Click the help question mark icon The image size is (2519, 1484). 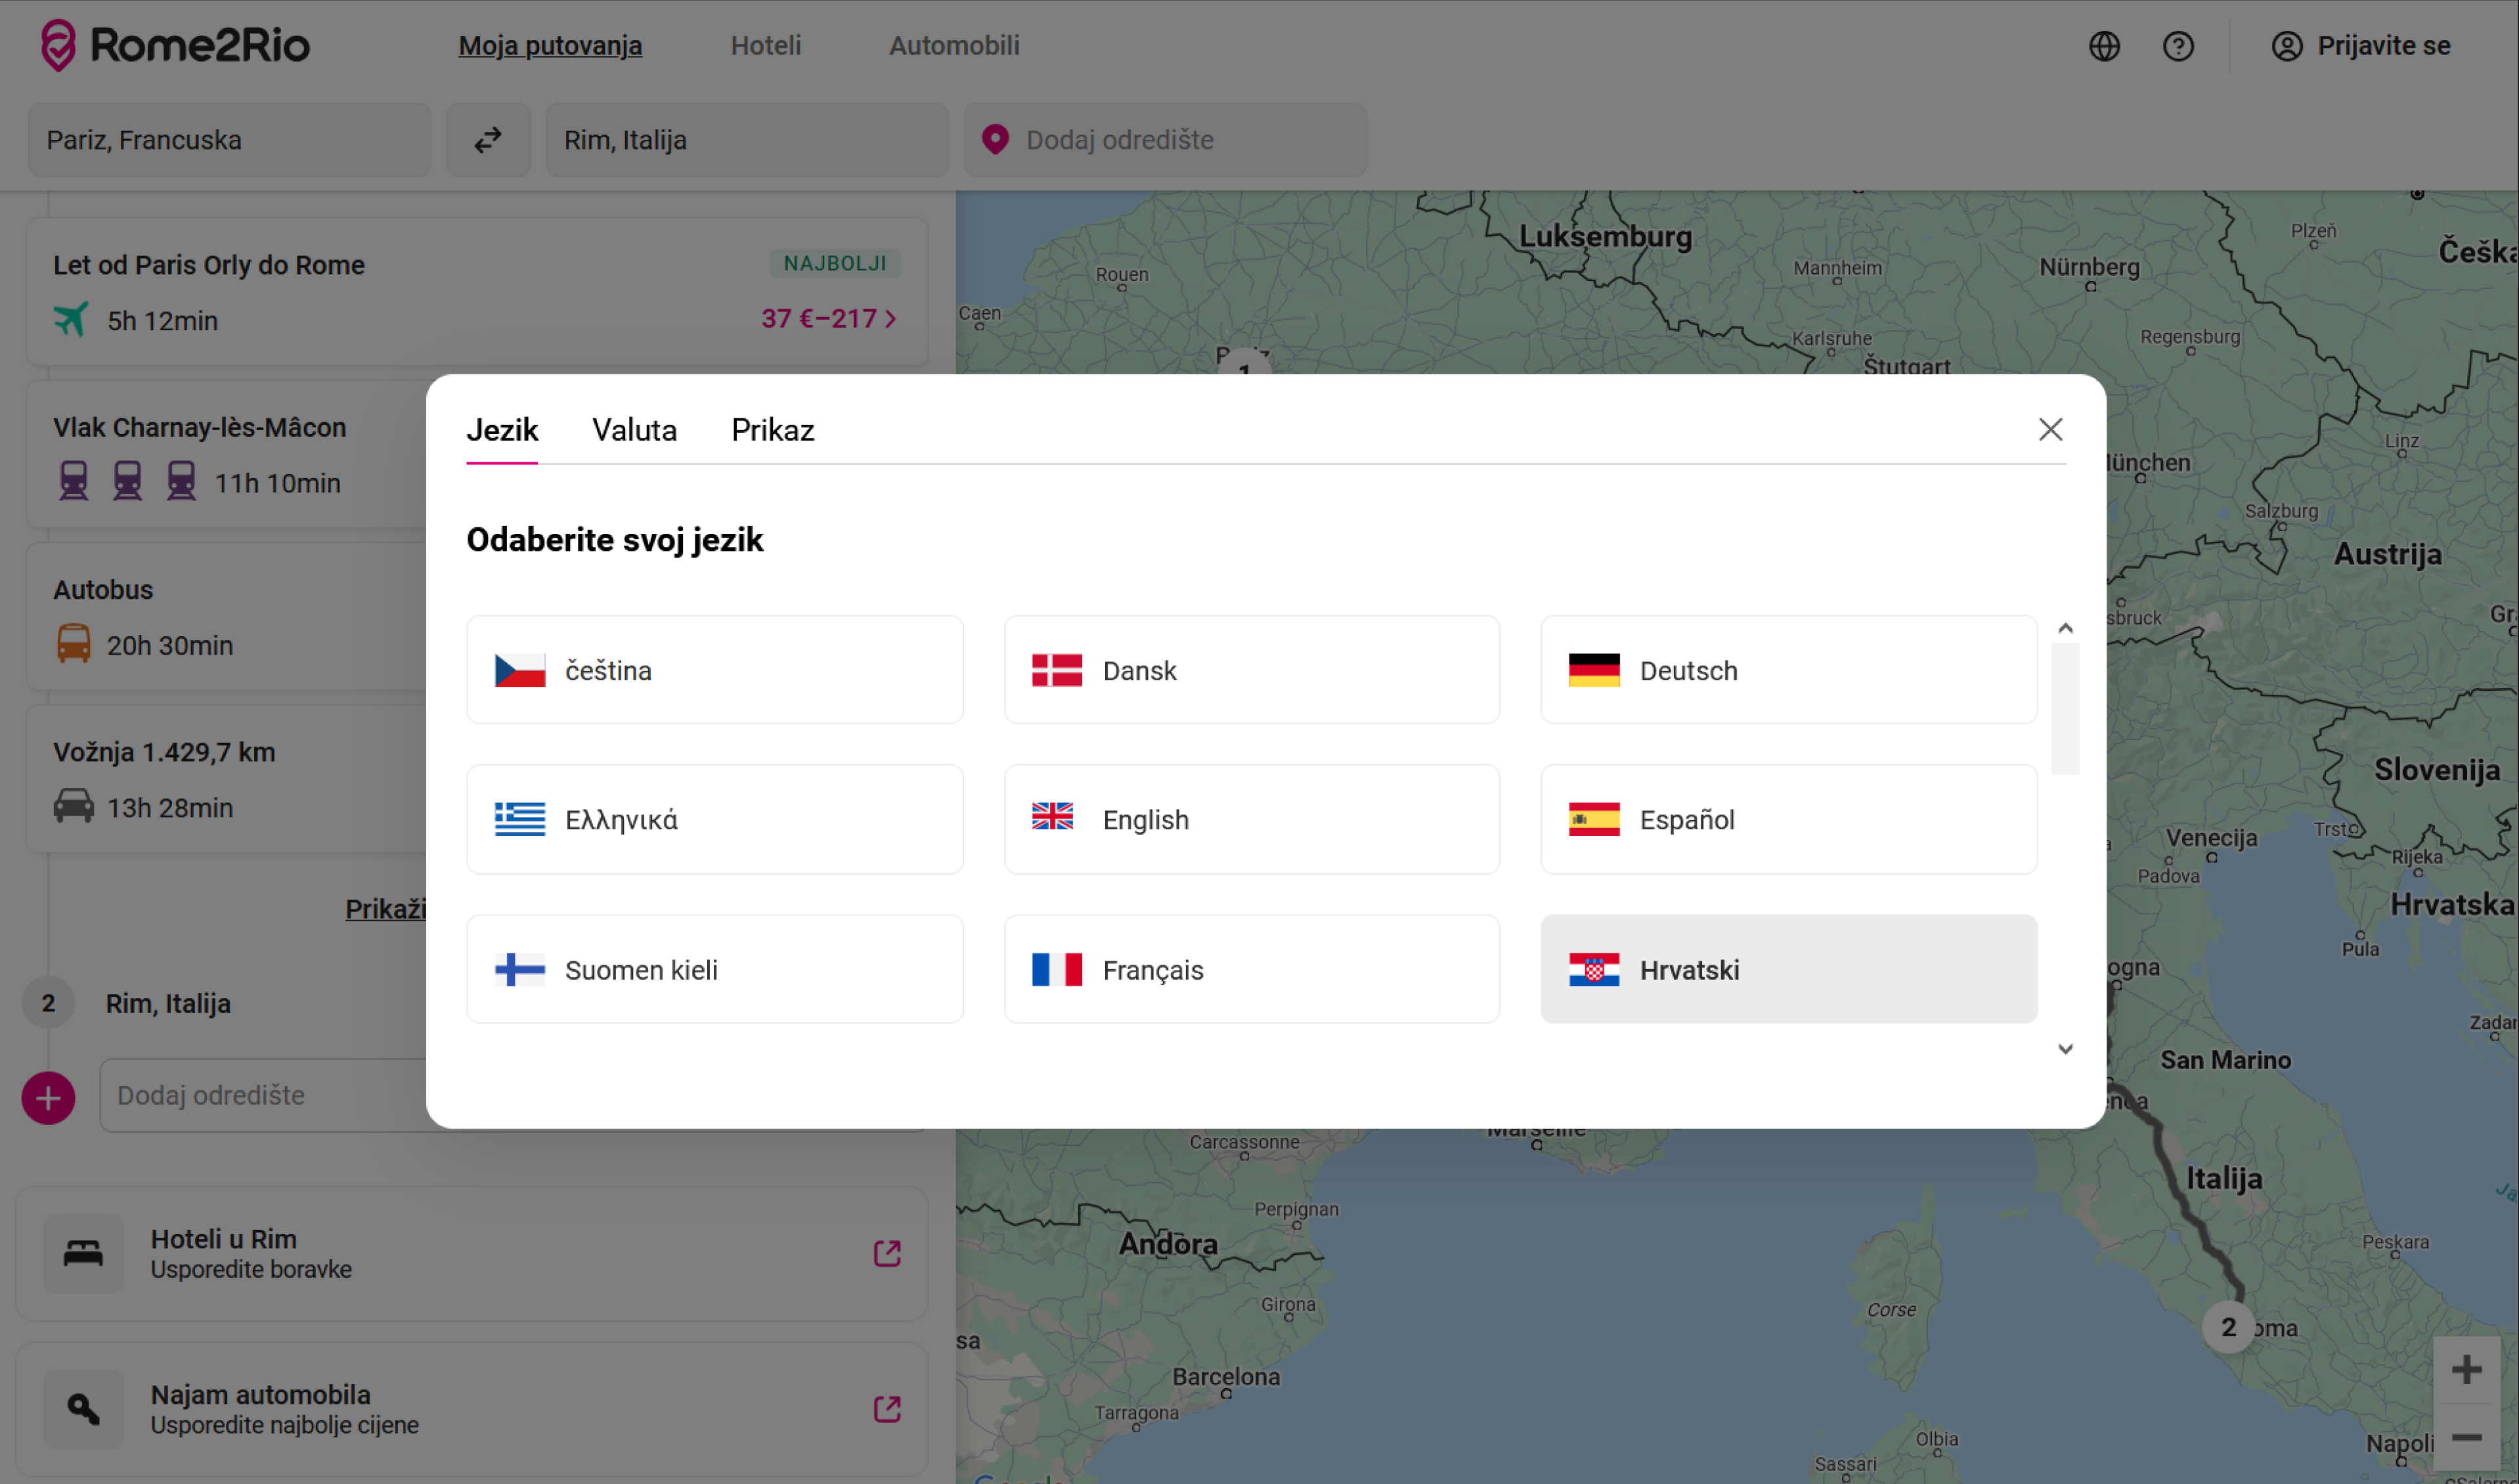(2178, 46)
